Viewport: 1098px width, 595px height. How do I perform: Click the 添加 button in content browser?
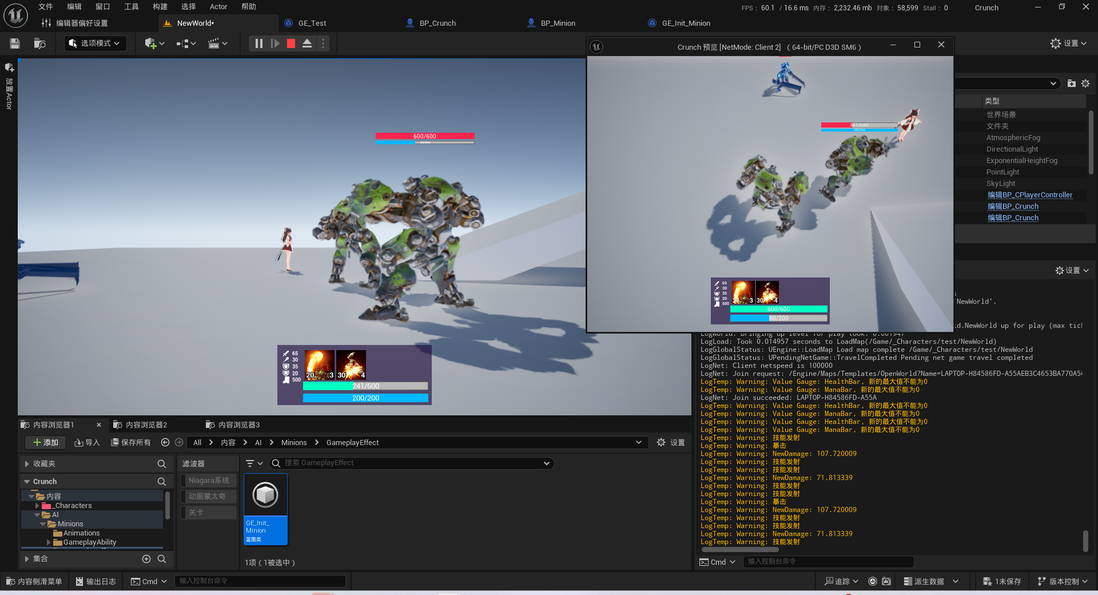(x=46, y=443)
